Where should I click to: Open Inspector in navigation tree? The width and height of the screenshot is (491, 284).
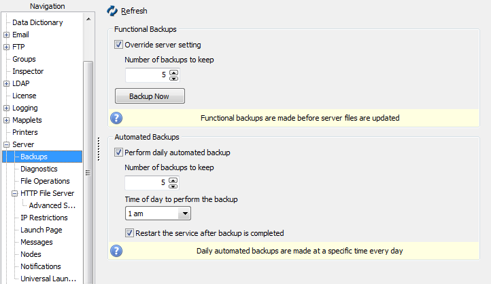pyautogui.click(x=28, y=71)
